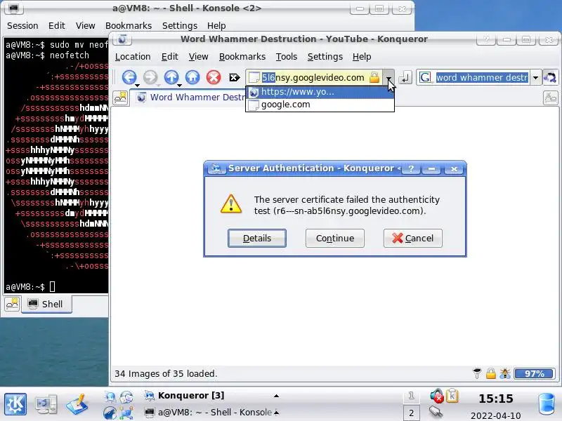Open Konsole Bookmarks menu

[129, 26]
